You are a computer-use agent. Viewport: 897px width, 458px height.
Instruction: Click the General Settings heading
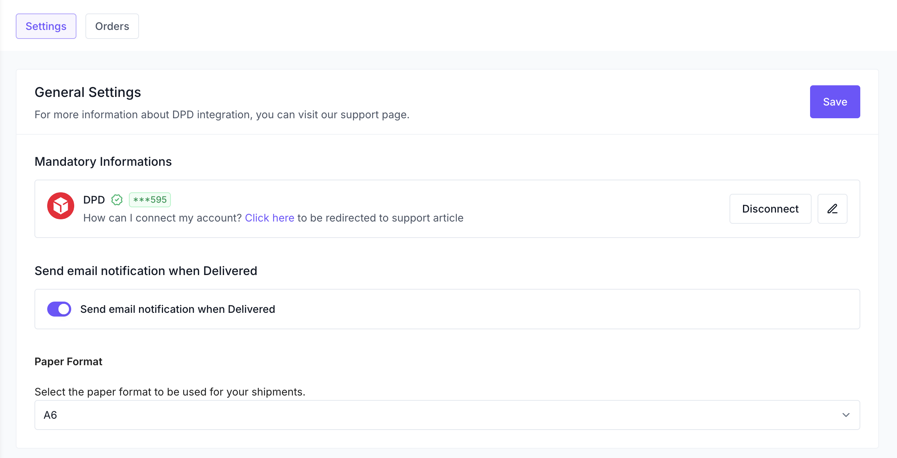[88, 92]
